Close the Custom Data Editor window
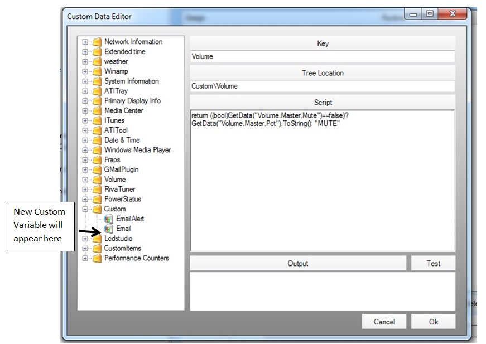The image size is (486, 344). [452, 13]
